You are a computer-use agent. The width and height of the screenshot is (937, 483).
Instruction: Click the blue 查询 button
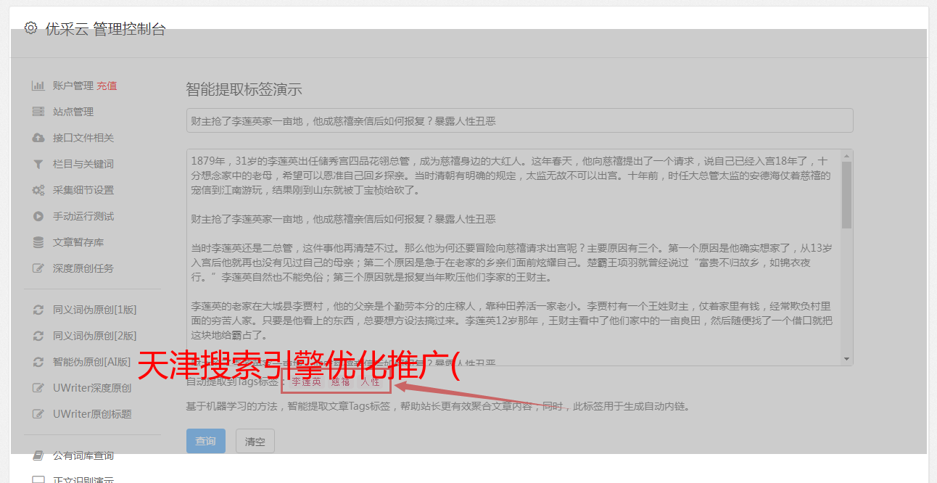pos(206,441)
